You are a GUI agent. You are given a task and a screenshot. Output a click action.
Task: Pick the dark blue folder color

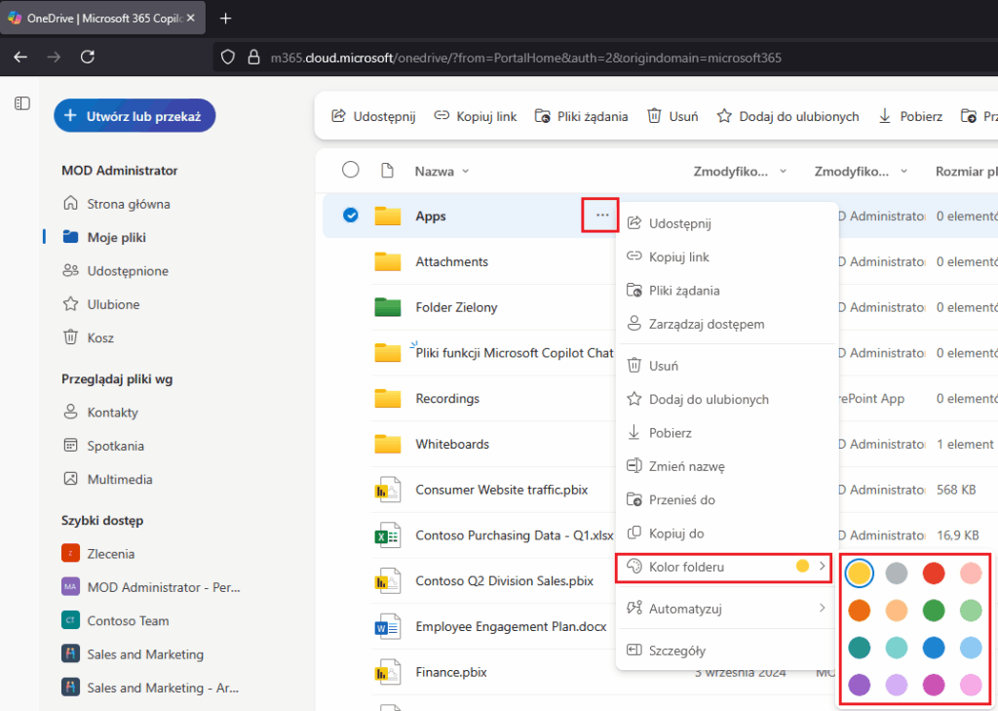[x=934, y=648]
